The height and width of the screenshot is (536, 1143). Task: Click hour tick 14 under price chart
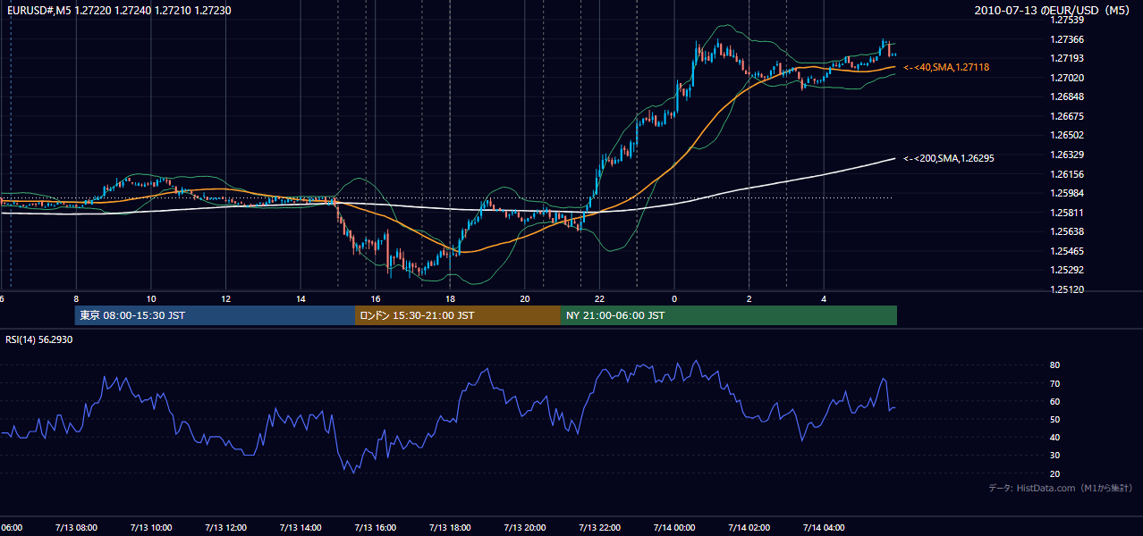click(x=301, y=299)
